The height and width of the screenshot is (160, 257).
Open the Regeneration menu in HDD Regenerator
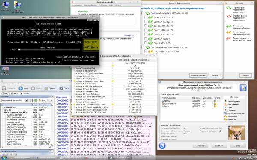pos(77,5)
